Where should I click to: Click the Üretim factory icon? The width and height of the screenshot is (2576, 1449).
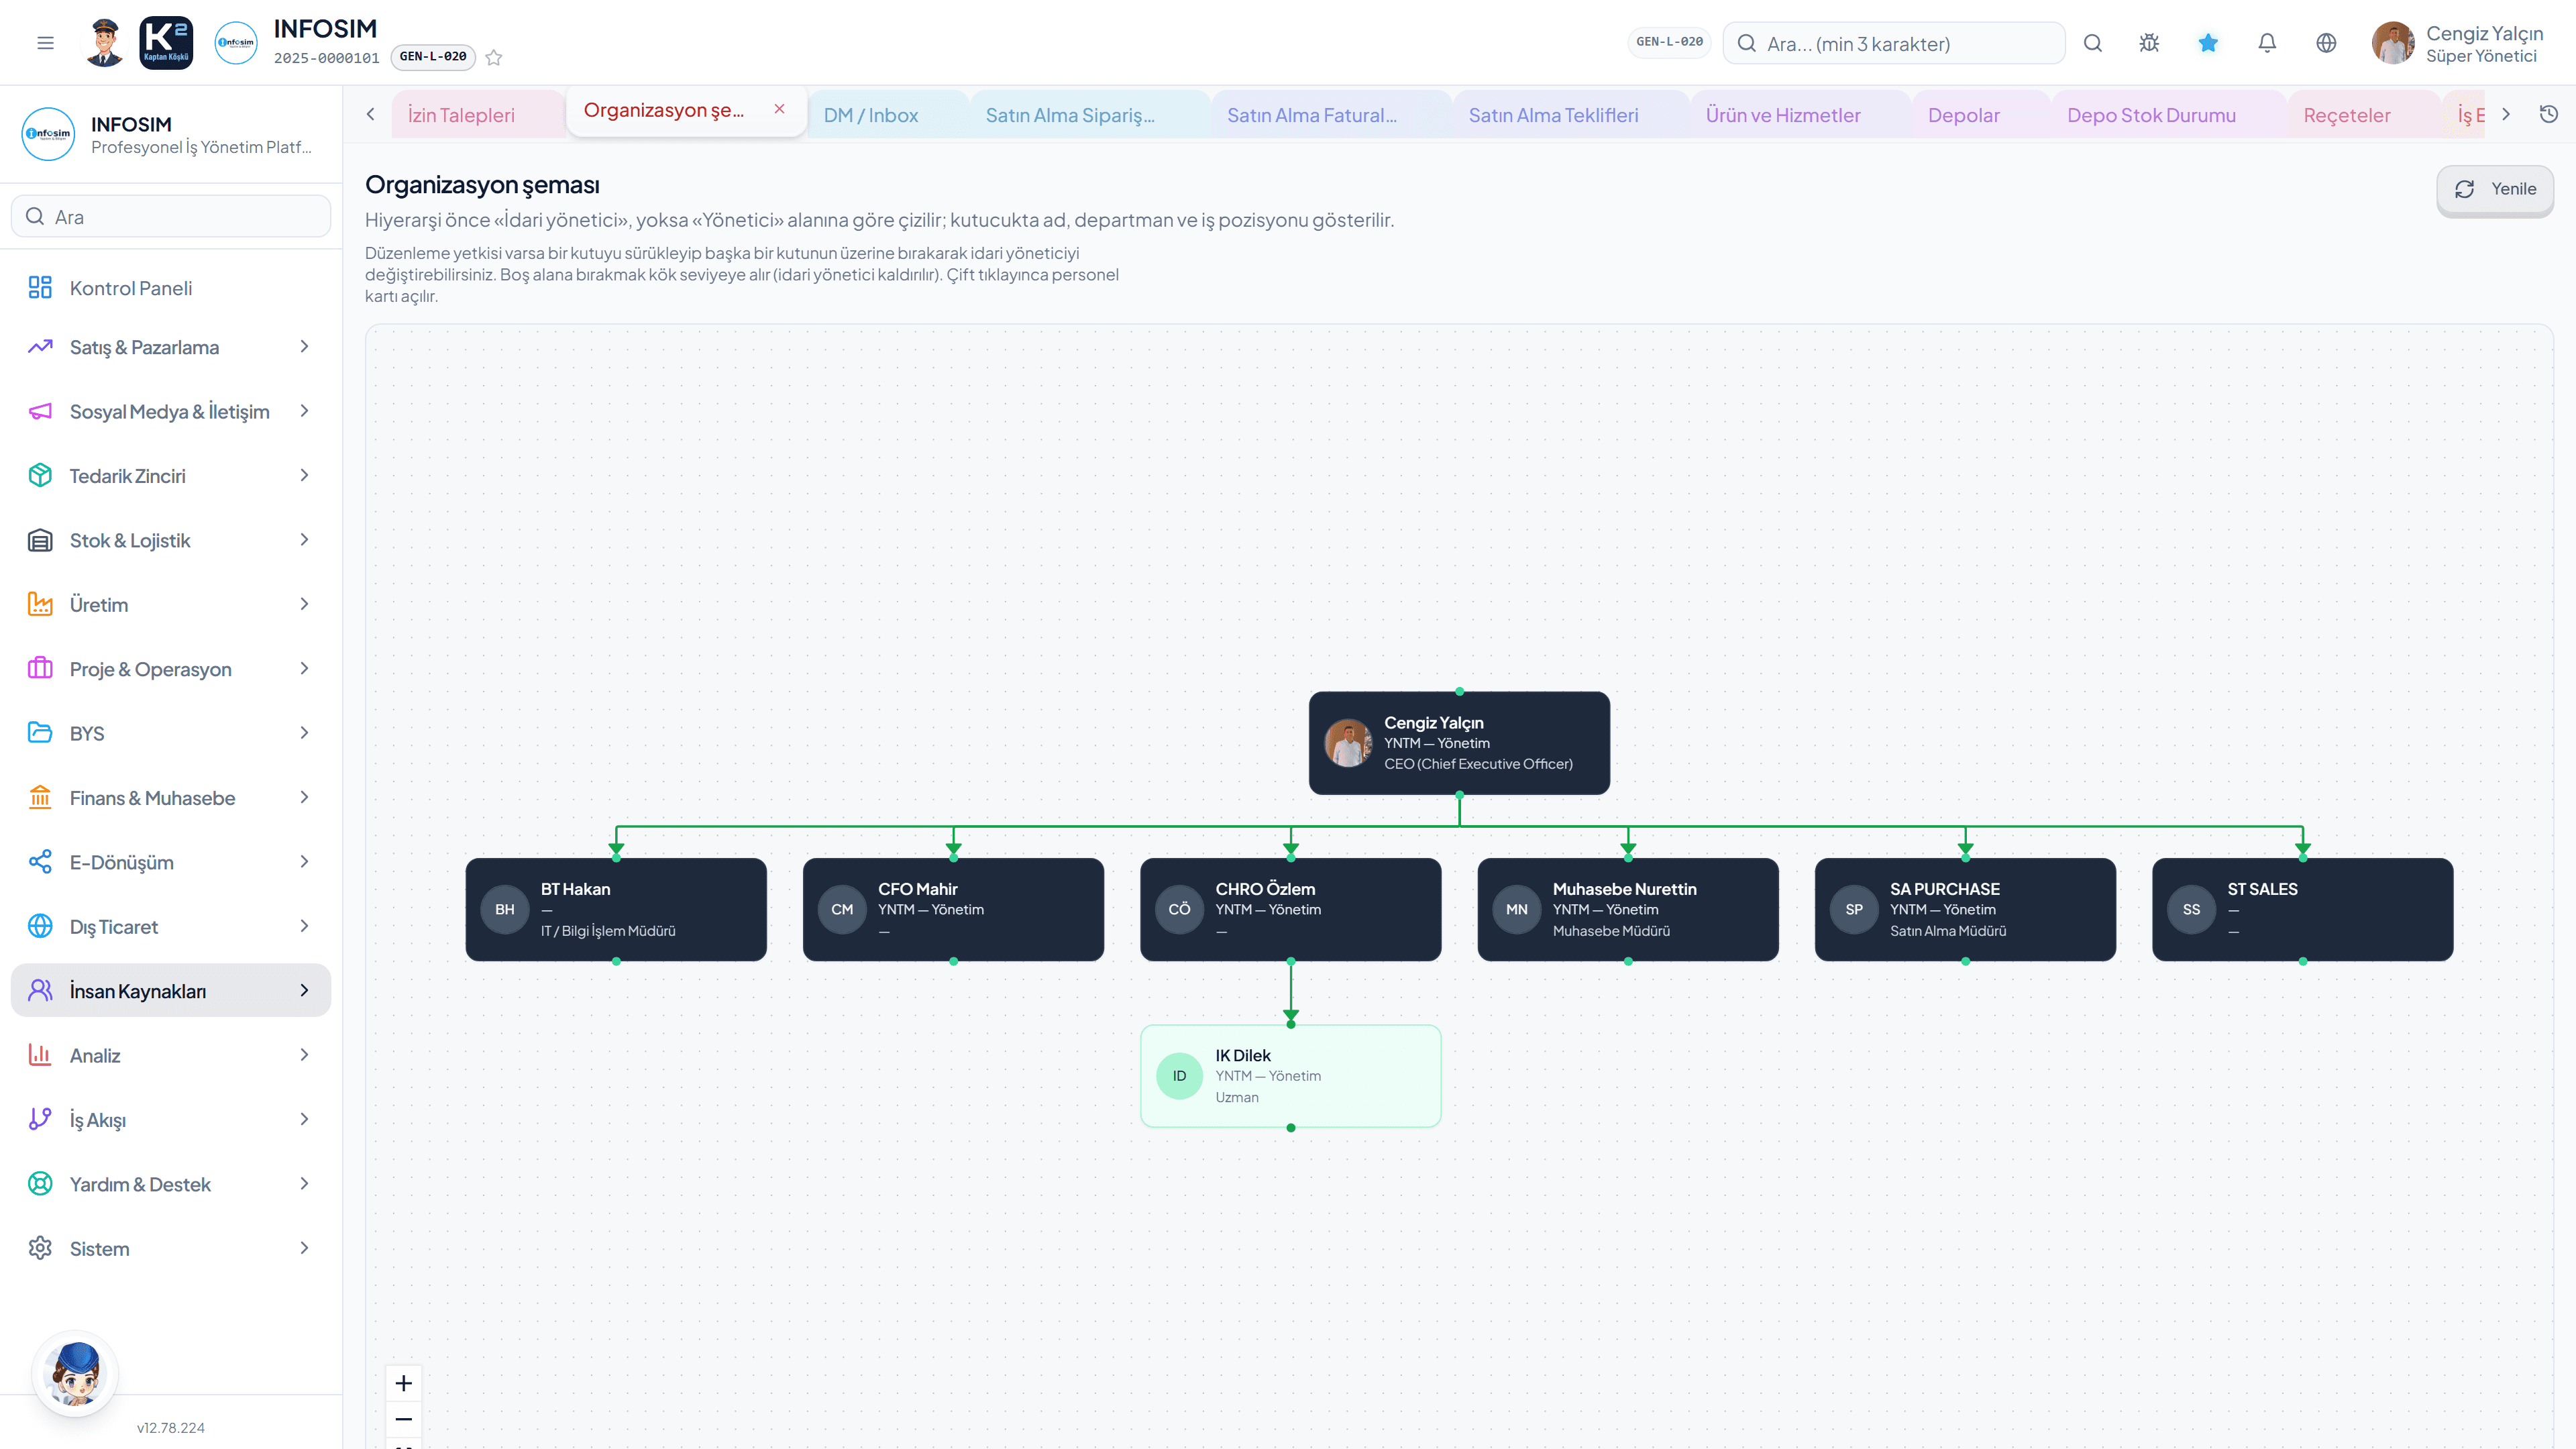click(40, 604)
